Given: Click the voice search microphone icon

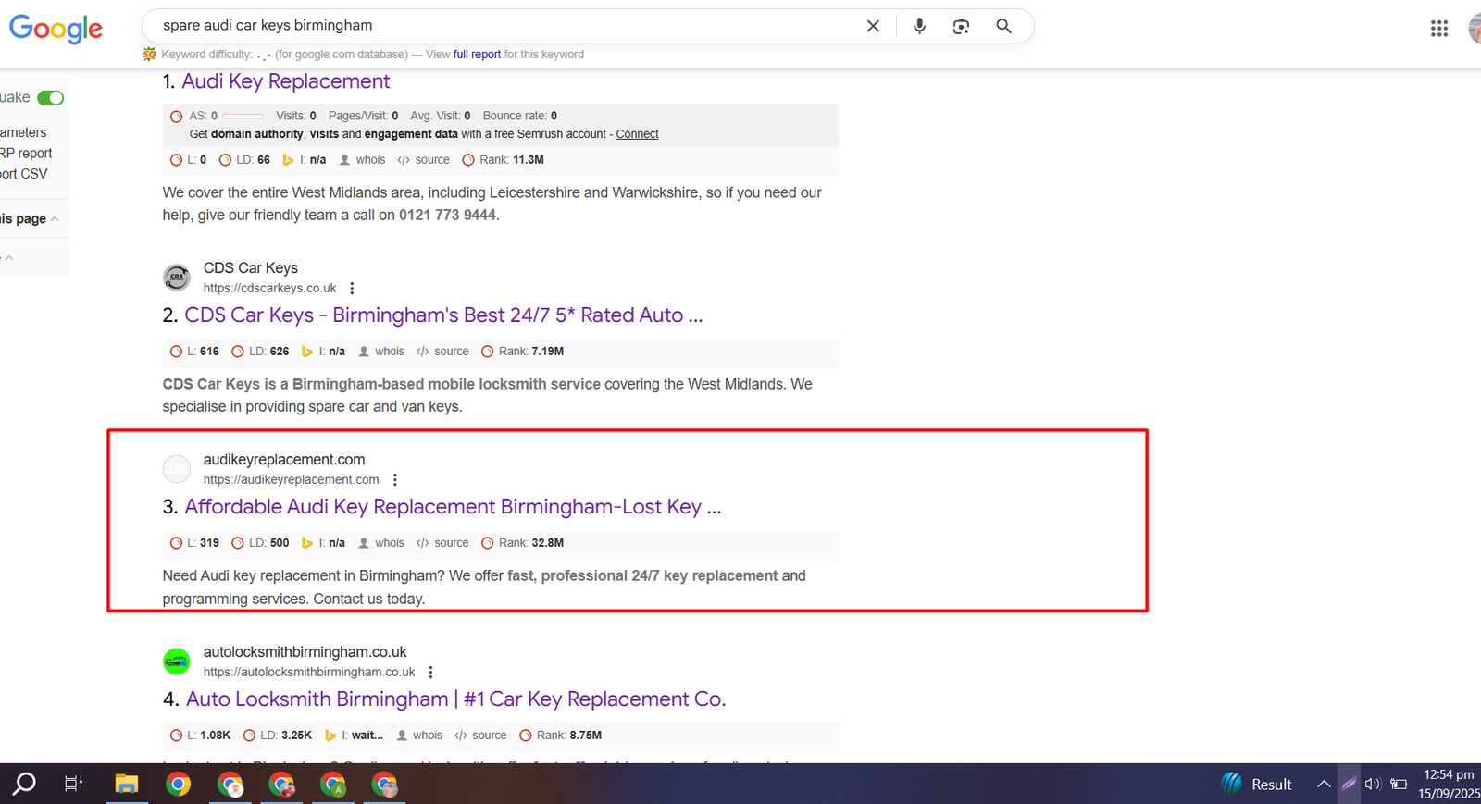Looking at the screenshot, I should coord(919,26).
